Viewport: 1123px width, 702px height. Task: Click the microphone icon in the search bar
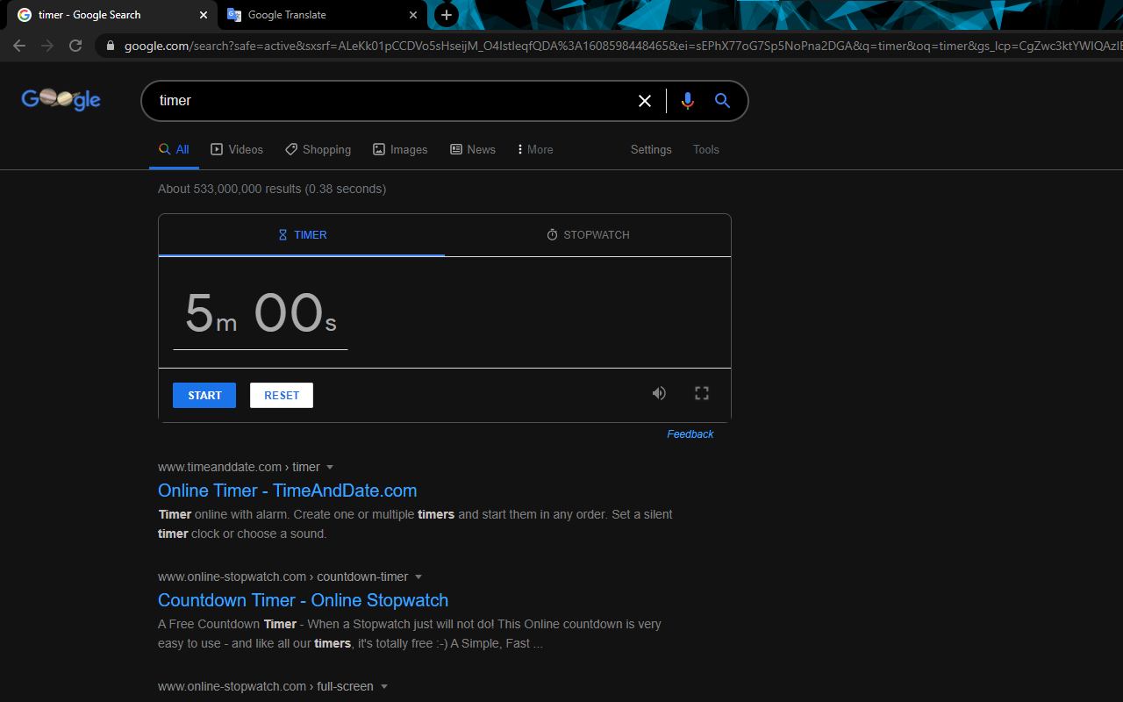click(x=688, y=101)
